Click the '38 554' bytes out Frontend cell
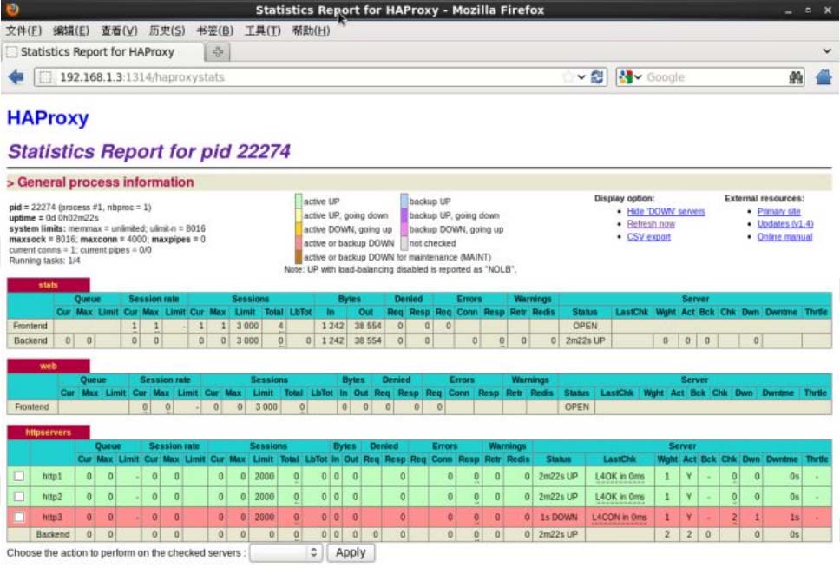The width and height of the screenshot is (840, 568). 367,326
